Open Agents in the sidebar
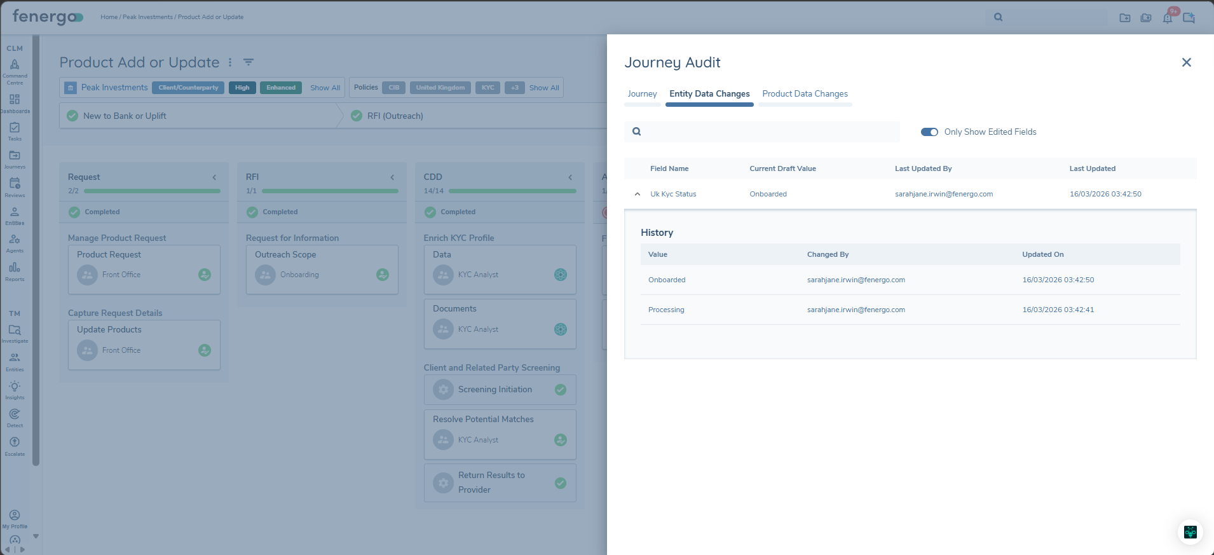 point(15,243)
